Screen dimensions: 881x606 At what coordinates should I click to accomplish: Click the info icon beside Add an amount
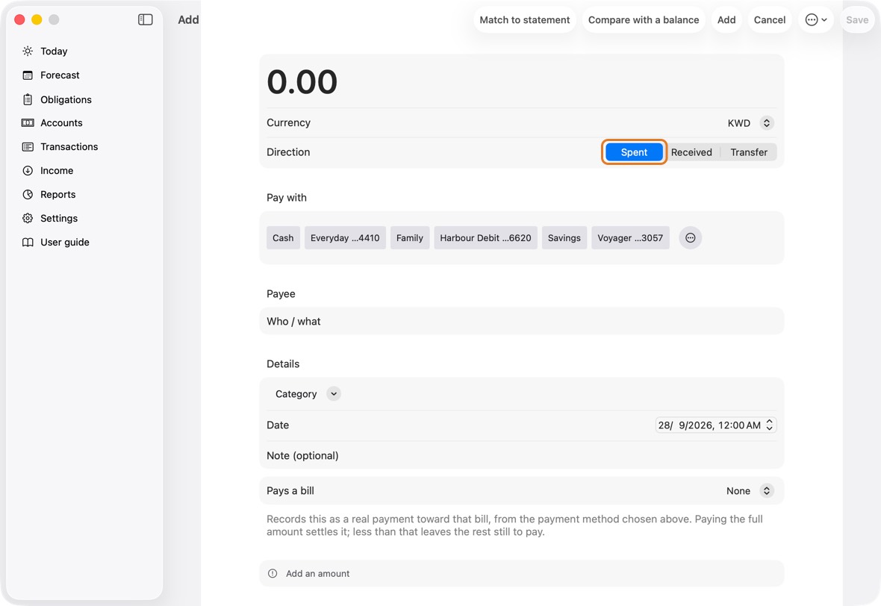tap(273, 573)
